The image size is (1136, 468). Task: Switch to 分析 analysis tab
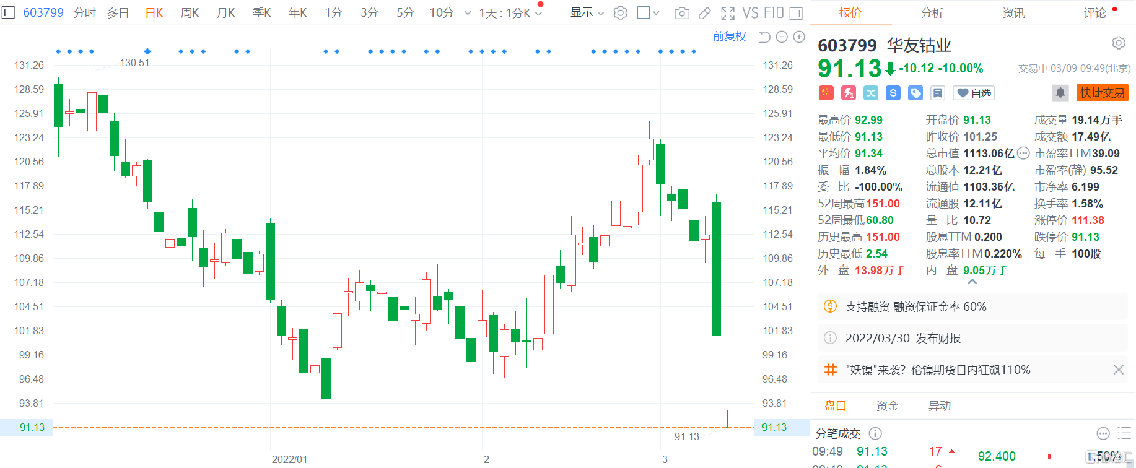point(932,13)
